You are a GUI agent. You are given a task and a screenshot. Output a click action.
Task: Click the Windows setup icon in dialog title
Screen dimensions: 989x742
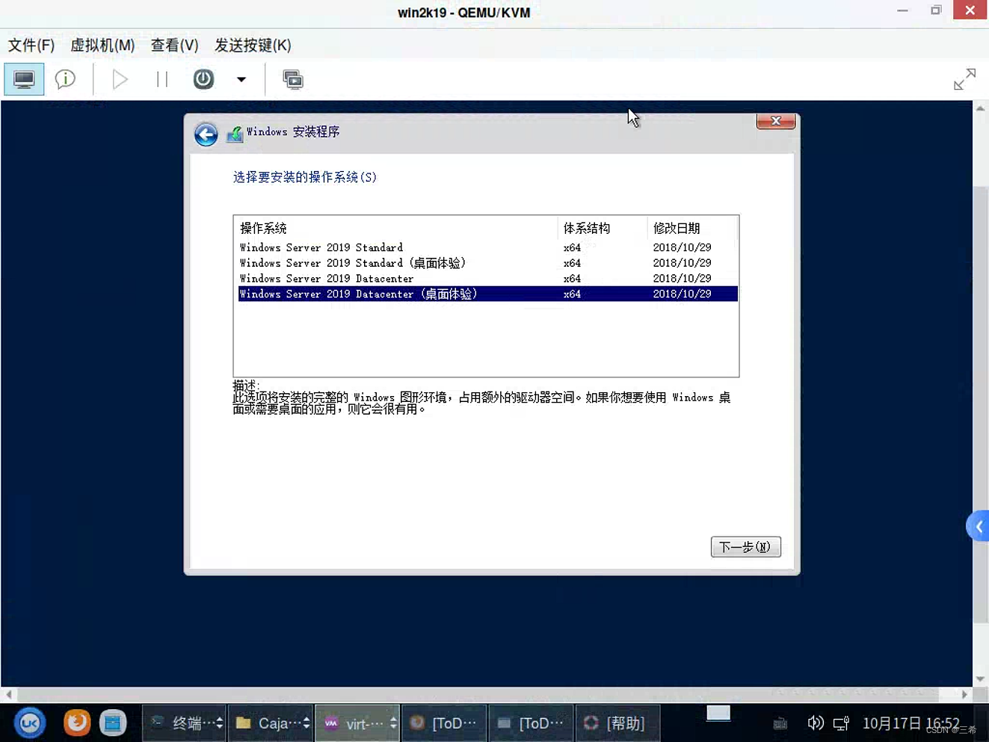click(x=235, y=134)
